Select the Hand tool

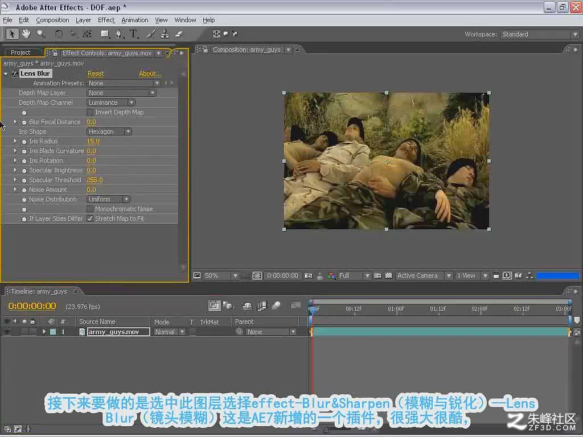coord(26,34)
